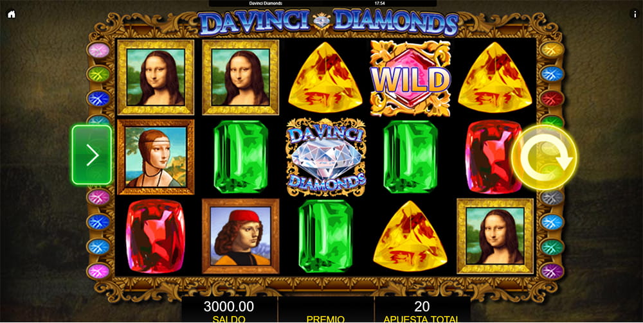Image resolution: width=643 pixels, height=323 pixels.
Task: Select the red payline jewel on right frame
Action: point(552,99)
